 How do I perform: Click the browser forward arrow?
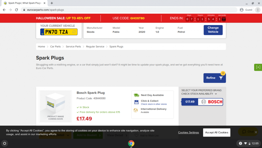click(x=10, y=10)
